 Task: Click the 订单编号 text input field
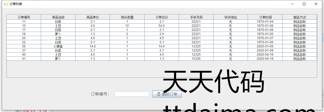pyautogui.click(x=132, y=94)
